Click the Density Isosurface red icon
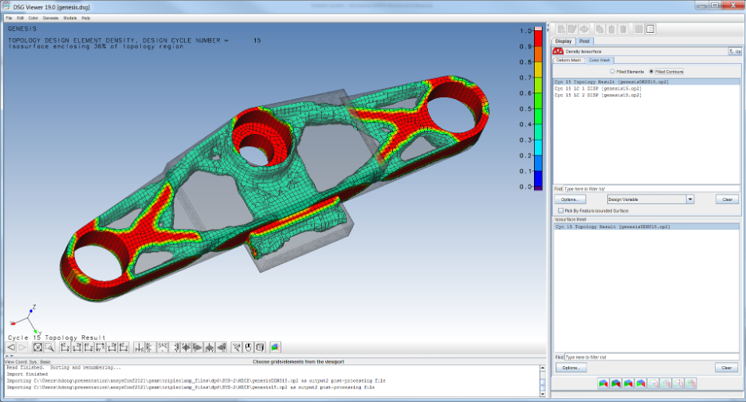746x402 pixels. [x=558, y=51]
